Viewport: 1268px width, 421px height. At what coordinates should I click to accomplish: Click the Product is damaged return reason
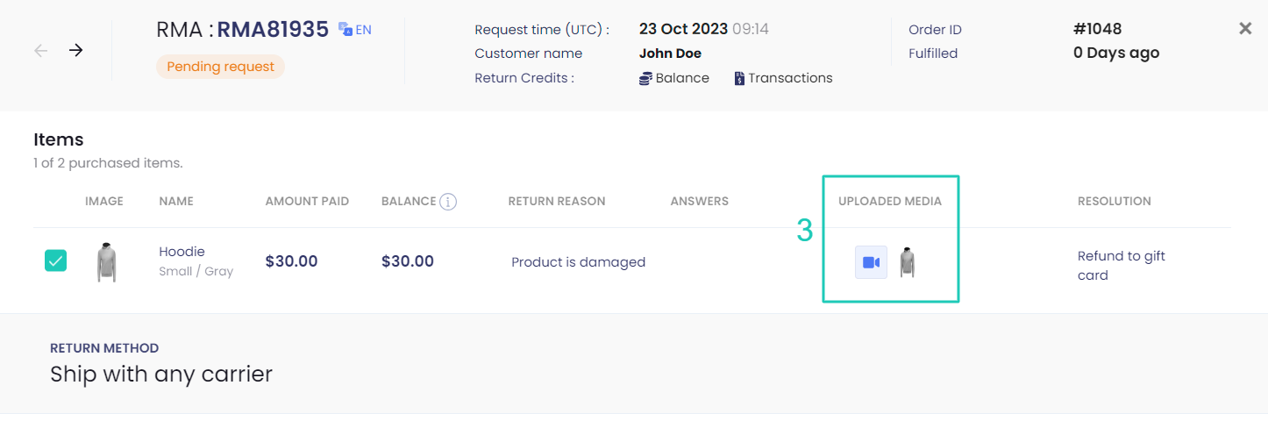(579, 262)
